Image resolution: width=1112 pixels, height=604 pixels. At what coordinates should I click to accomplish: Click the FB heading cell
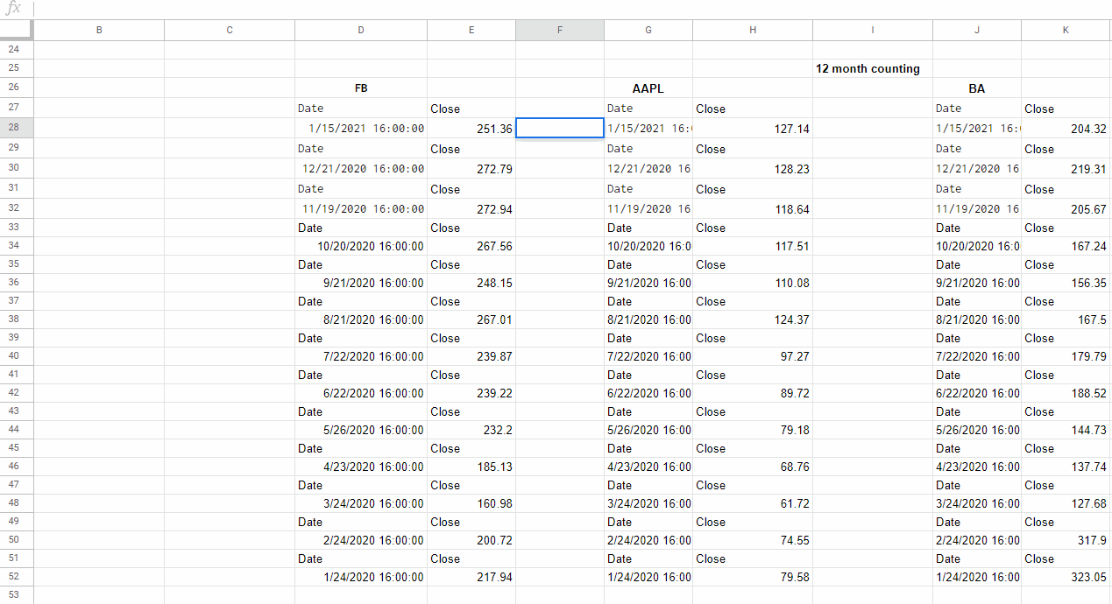pos(361,88)
